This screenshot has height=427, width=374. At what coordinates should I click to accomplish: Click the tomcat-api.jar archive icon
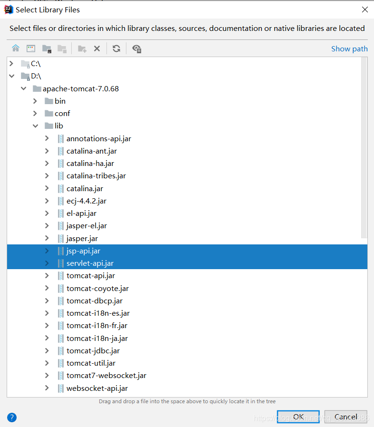[x=61, y=276]
